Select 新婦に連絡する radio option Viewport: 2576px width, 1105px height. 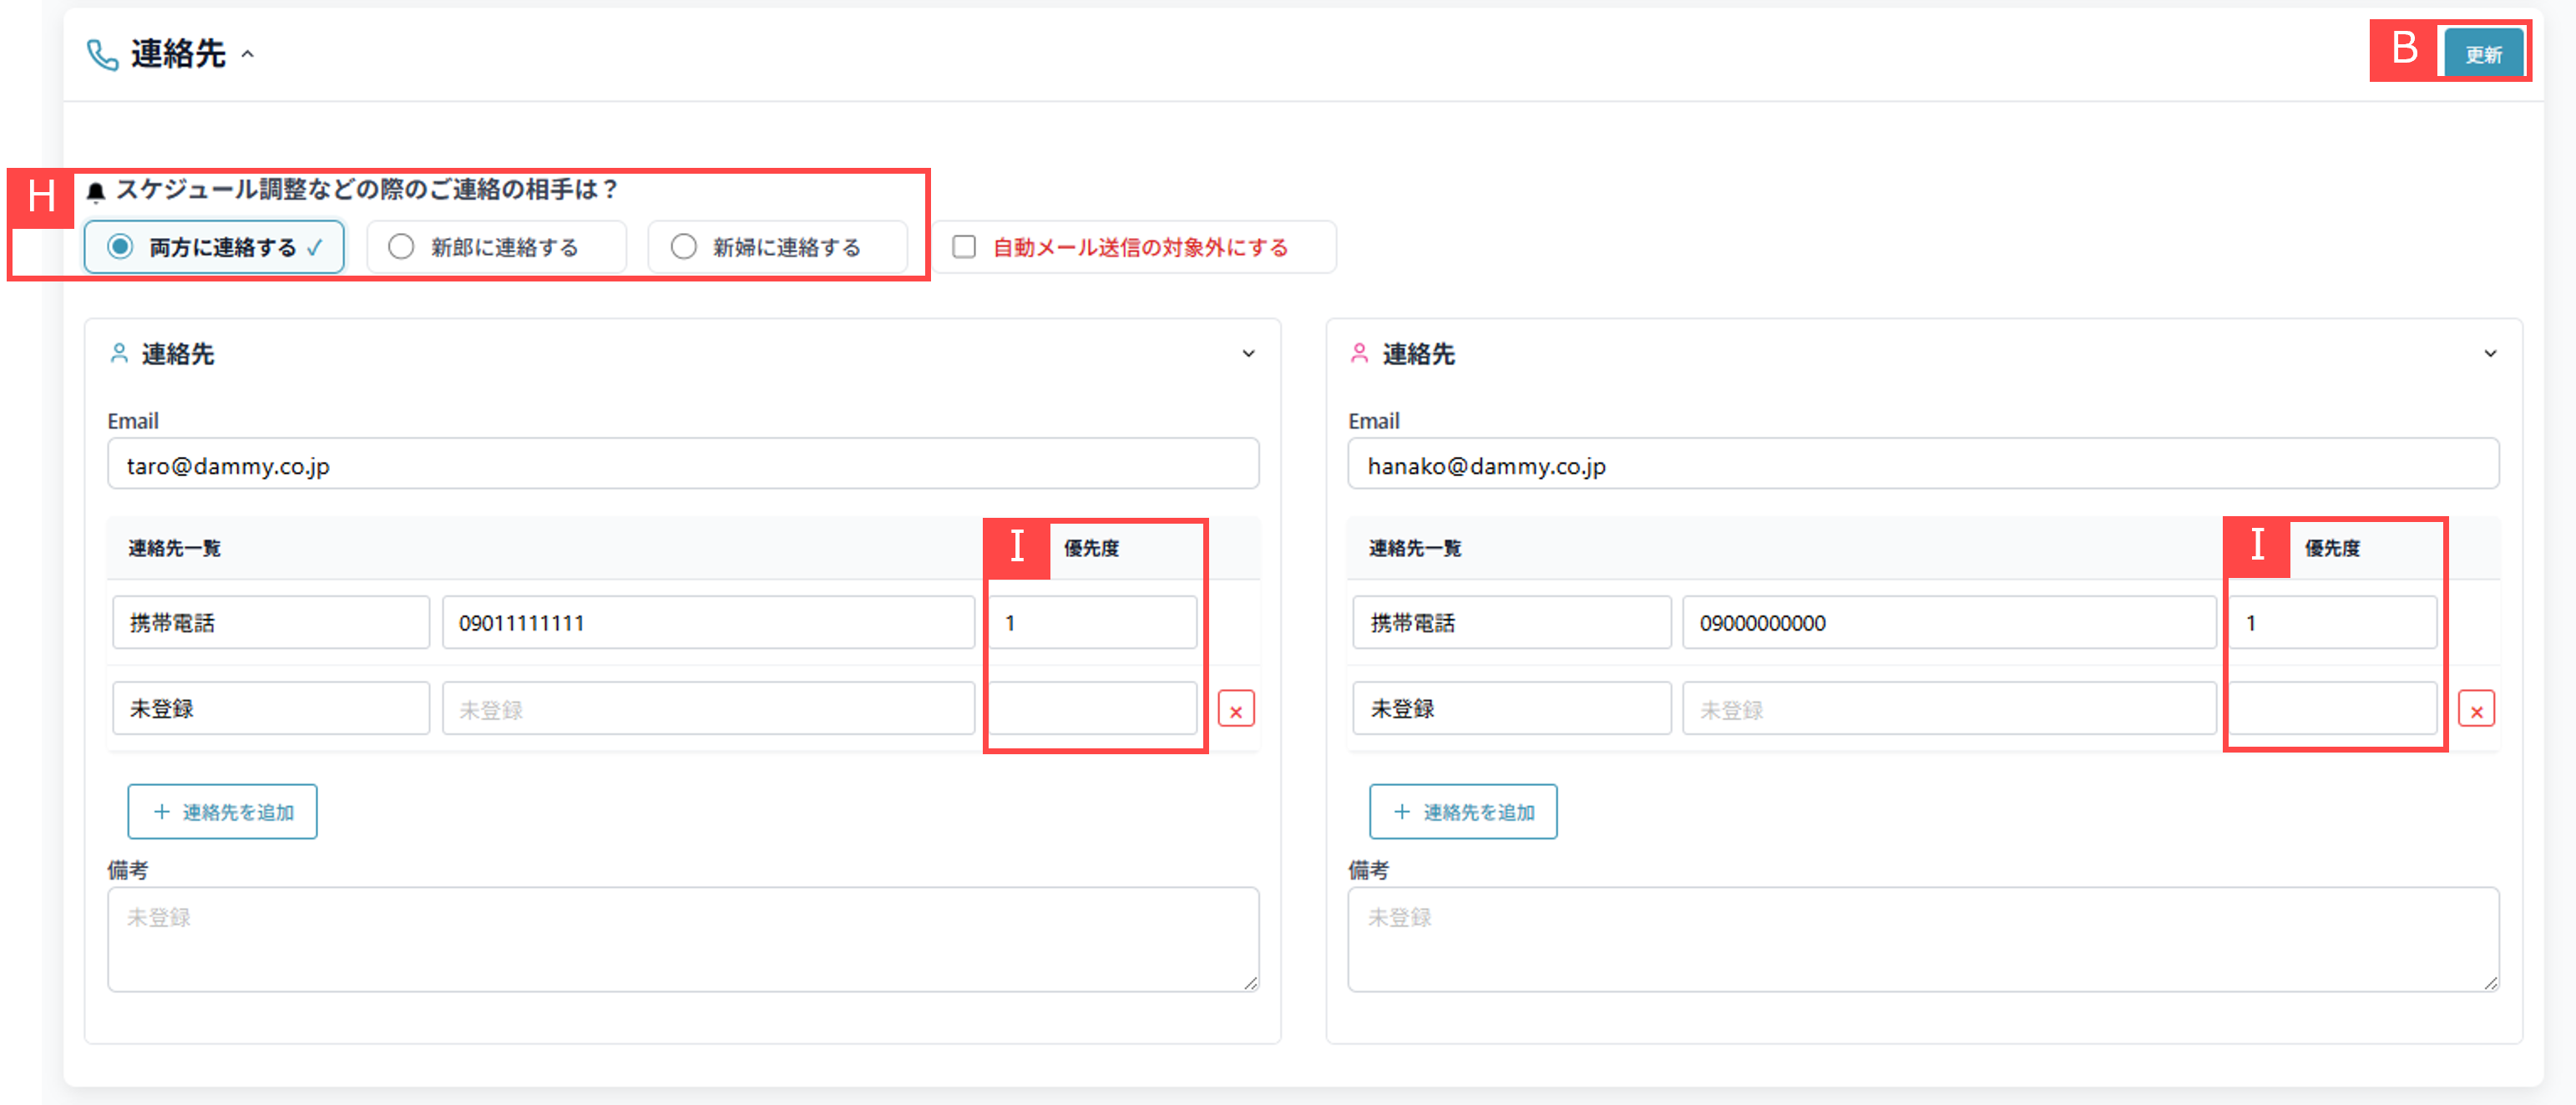pos(683,247)
